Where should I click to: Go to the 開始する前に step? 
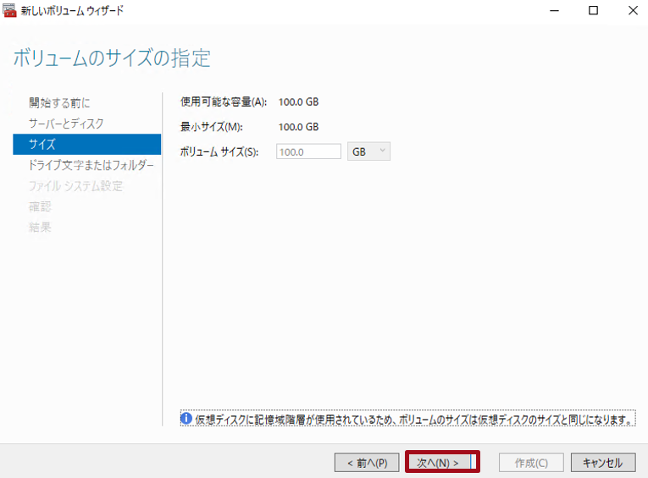click(x=59, y=102)
